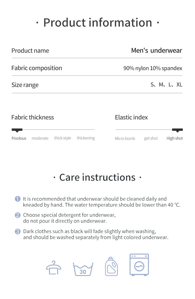
Task: Click the number 3 bullet badge
Action: click(x=18, y=232)
